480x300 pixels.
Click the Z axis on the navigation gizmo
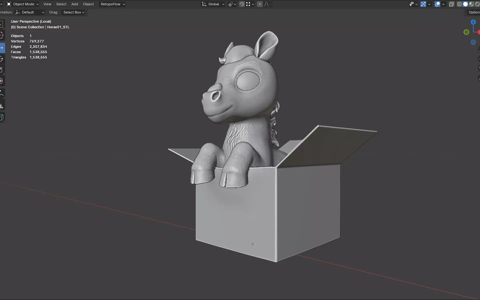tap(473, 22)
